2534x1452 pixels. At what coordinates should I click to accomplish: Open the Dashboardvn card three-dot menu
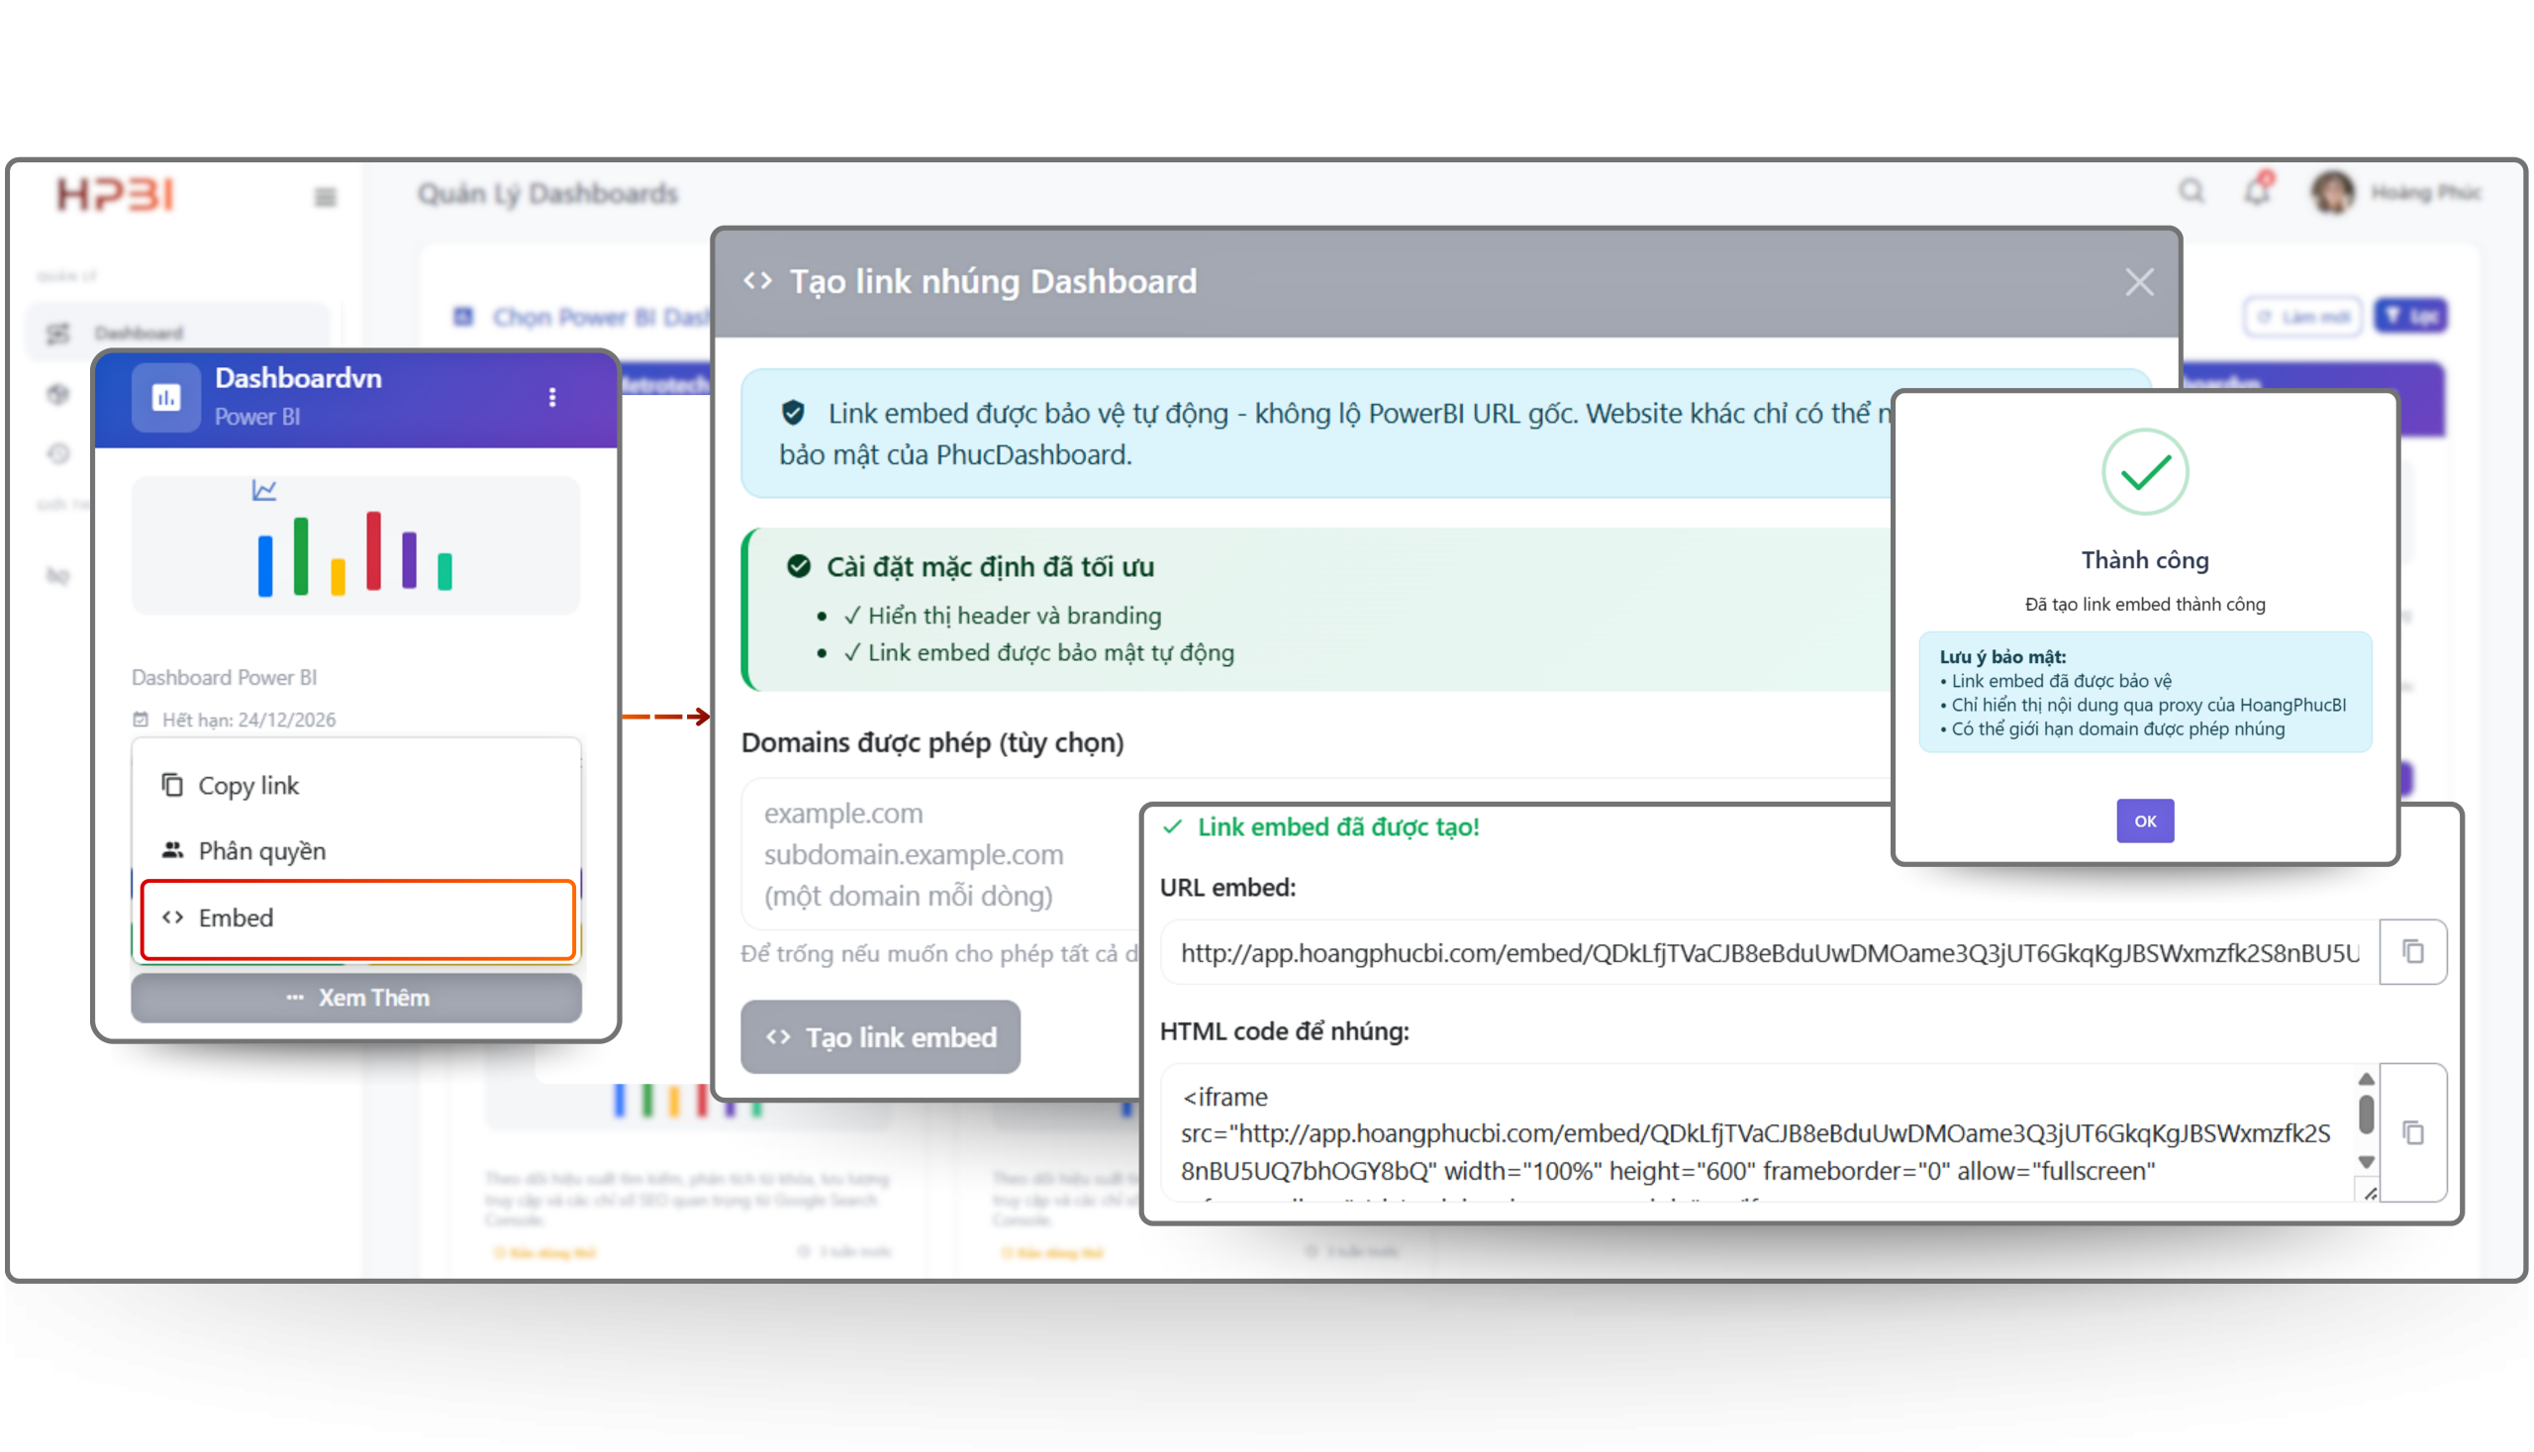(552, 397)
